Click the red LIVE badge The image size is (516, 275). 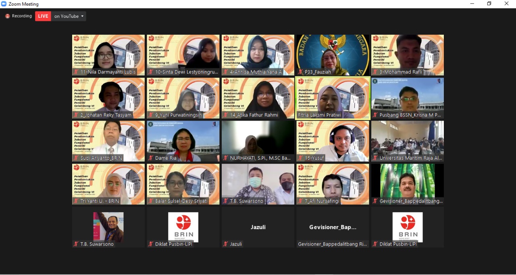pyautogui.click(x=43, y=16)
